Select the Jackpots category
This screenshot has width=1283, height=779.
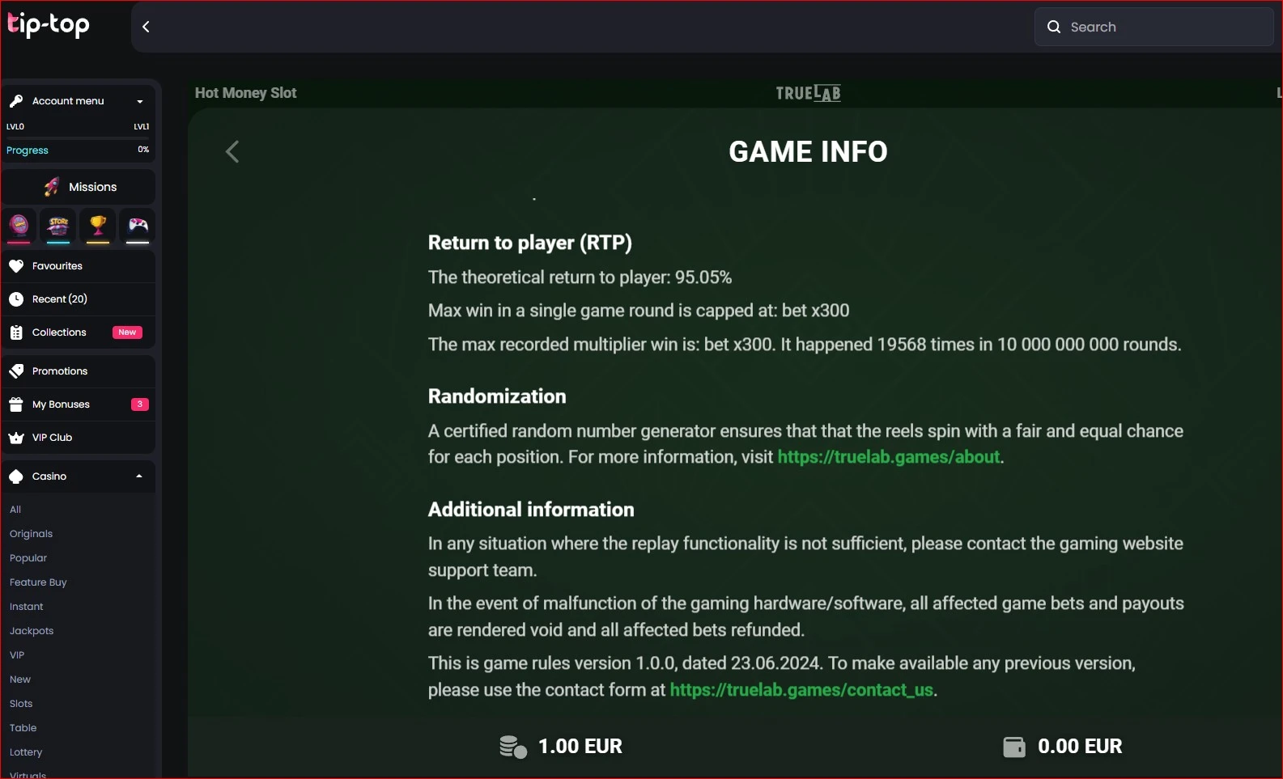click(32, 631)
